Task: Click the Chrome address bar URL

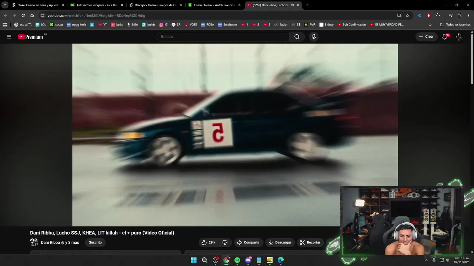Action: pyautogui.click(x=96, y=16)
